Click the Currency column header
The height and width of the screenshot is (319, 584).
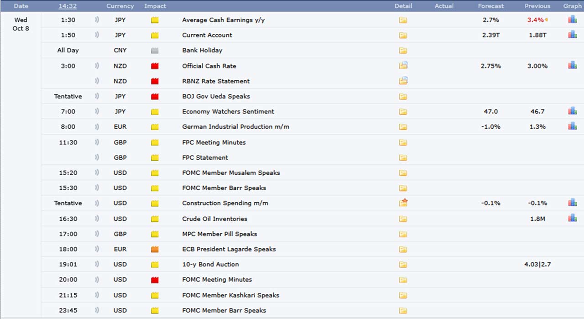click(x=120, y=6)
